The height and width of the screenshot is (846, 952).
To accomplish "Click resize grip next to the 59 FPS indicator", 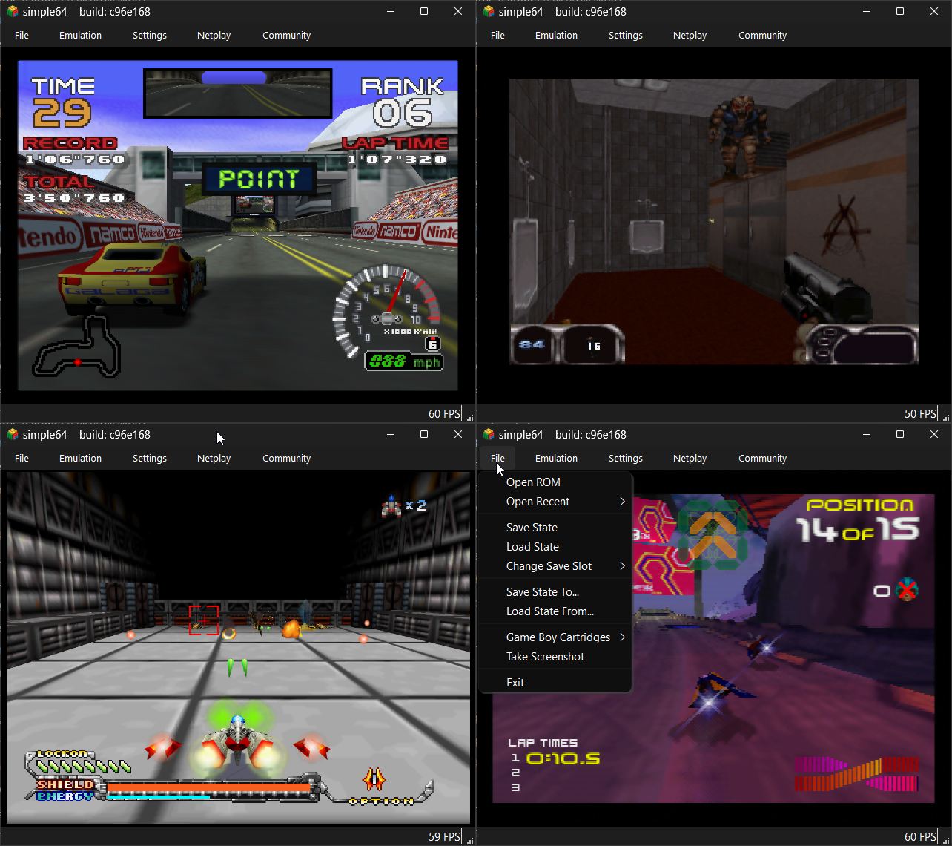I will pos(469,840).
